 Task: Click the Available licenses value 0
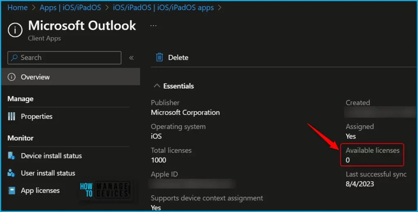click(x=348, y=160)
